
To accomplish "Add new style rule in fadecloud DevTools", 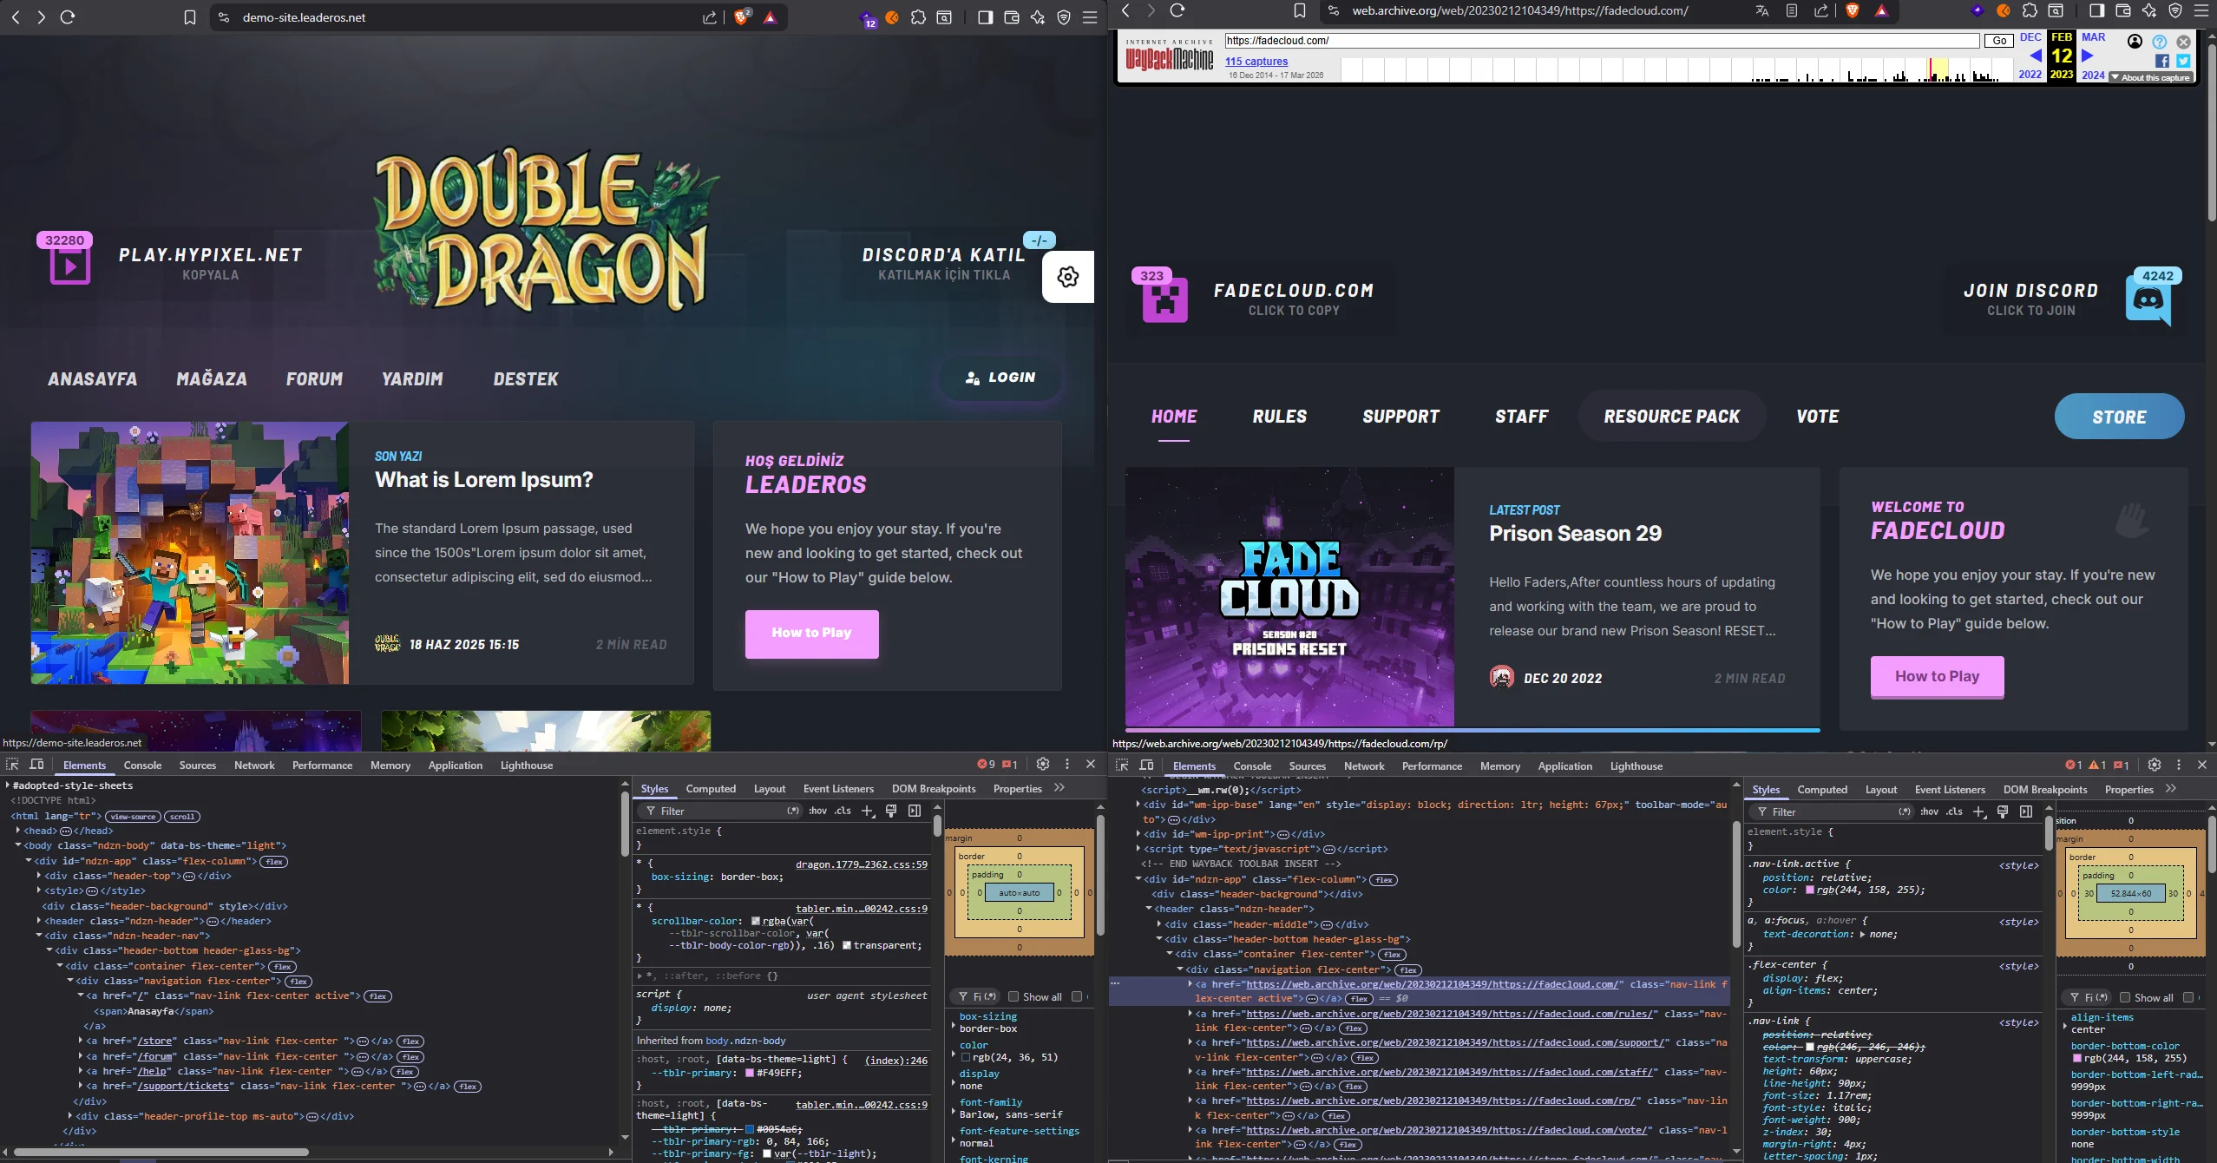I will tap(1978, 811).
